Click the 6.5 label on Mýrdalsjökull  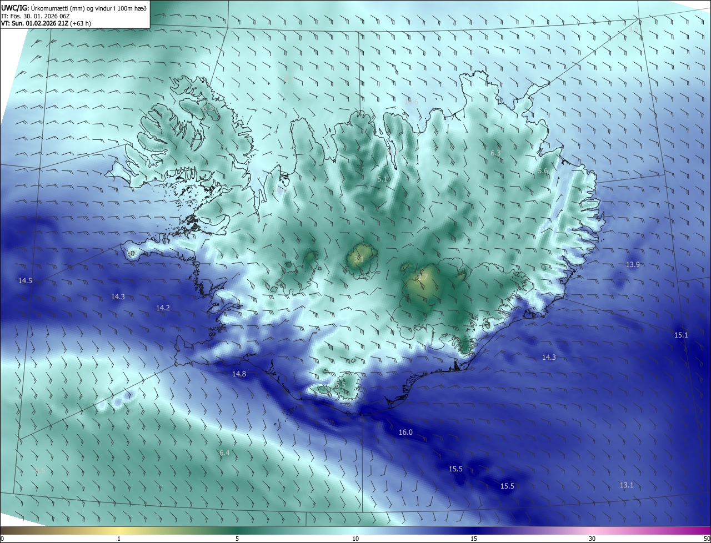pos(341,385)
